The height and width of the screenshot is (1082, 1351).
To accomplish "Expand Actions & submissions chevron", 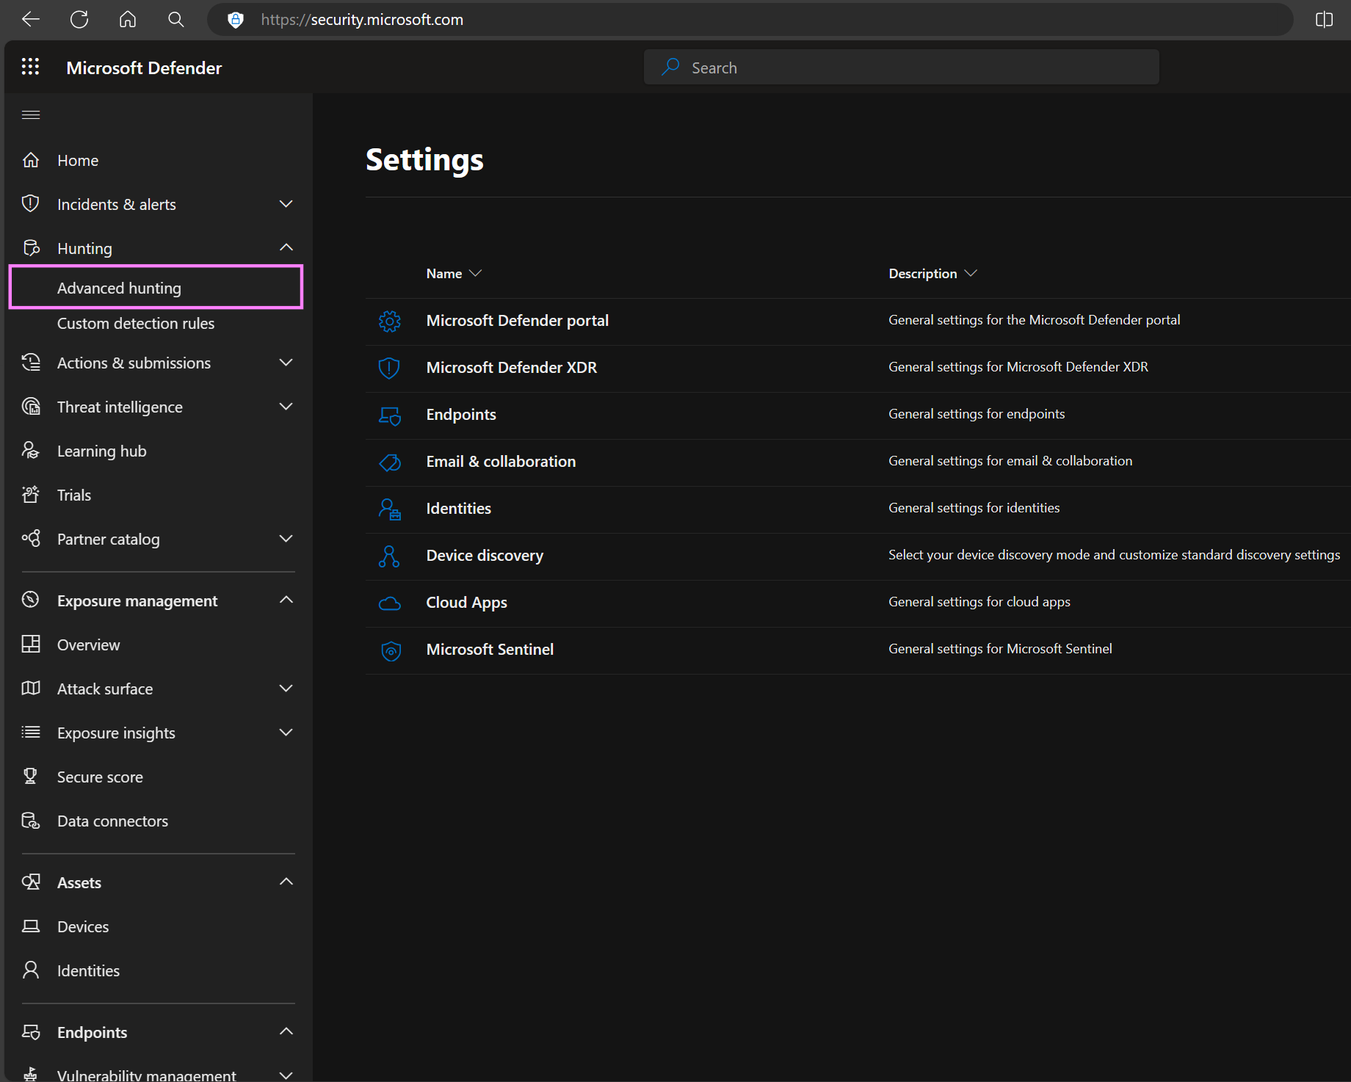I will 286,363.
